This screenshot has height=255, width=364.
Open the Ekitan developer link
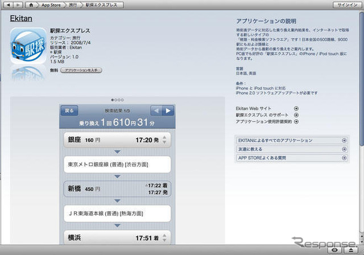(x=21, y=18)
